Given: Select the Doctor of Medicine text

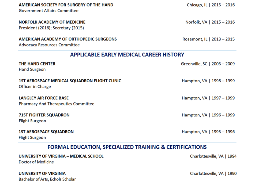Looking at the screenshot, I should [36, 162].
